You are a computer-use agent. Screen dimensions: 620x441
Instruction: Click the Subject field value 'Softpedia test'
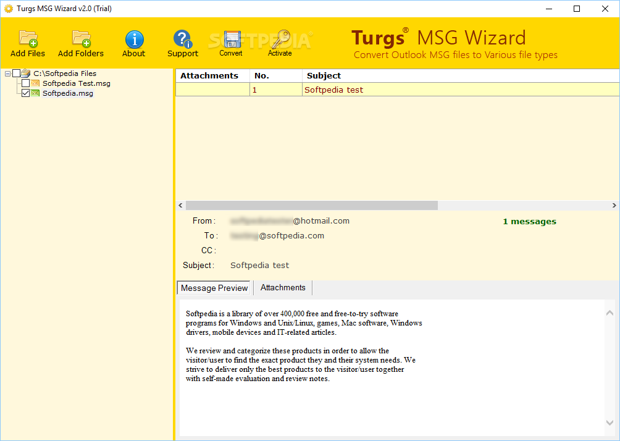click(x=260, y=266)
